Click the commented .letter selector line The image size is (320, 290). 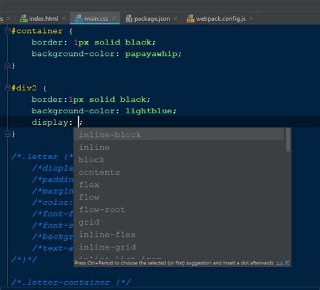point(43,156)
